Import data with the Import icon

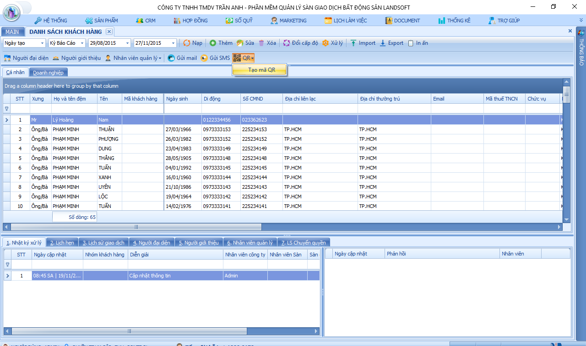(354, 43)
